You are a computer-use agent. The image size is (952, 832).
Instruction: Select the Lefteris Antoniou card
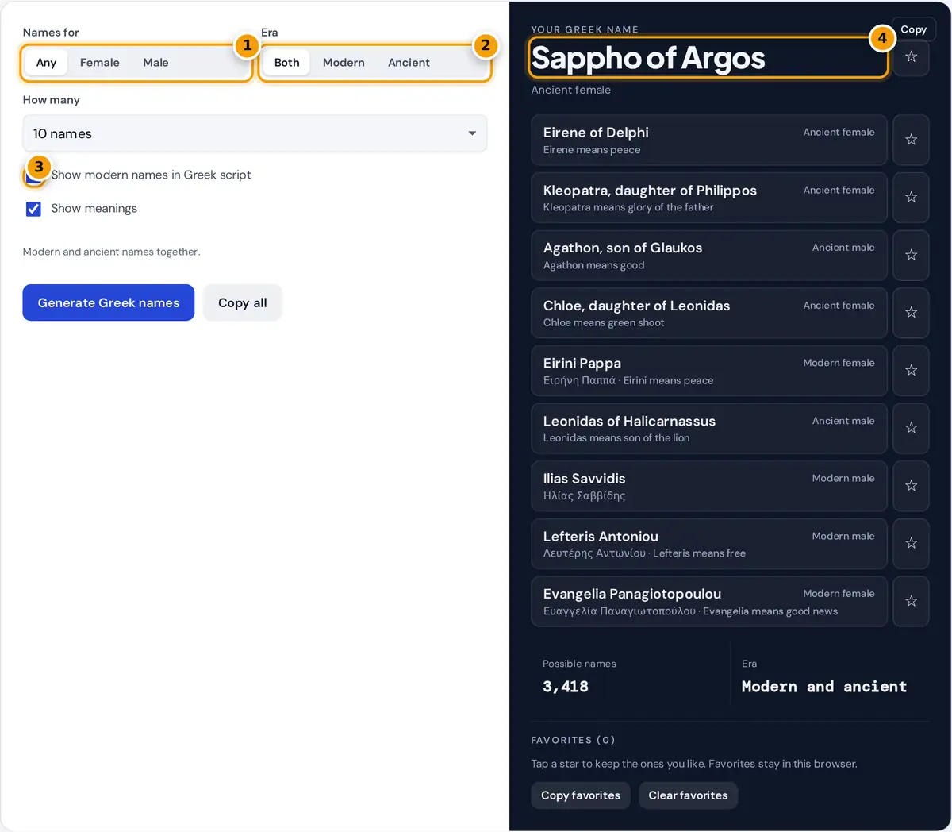pyautogui.click(x=709, y=543)
